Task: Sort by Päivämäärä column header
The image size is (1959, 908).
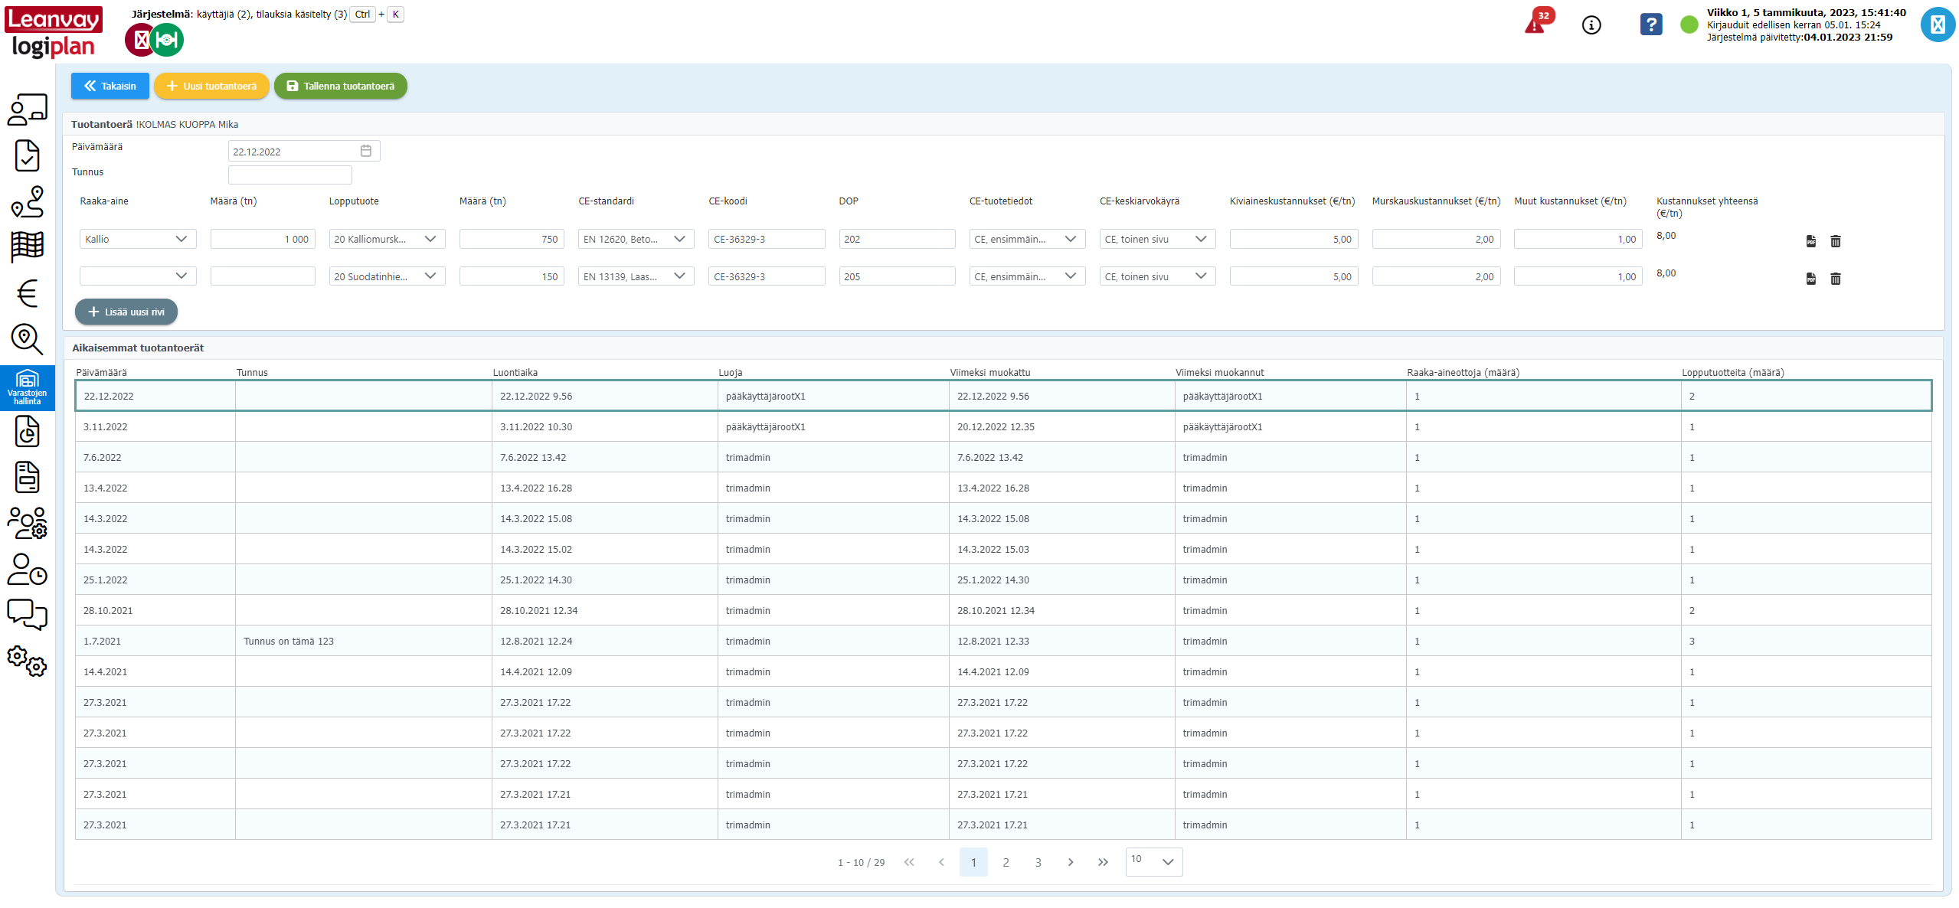Action: (x=101, y=372)
